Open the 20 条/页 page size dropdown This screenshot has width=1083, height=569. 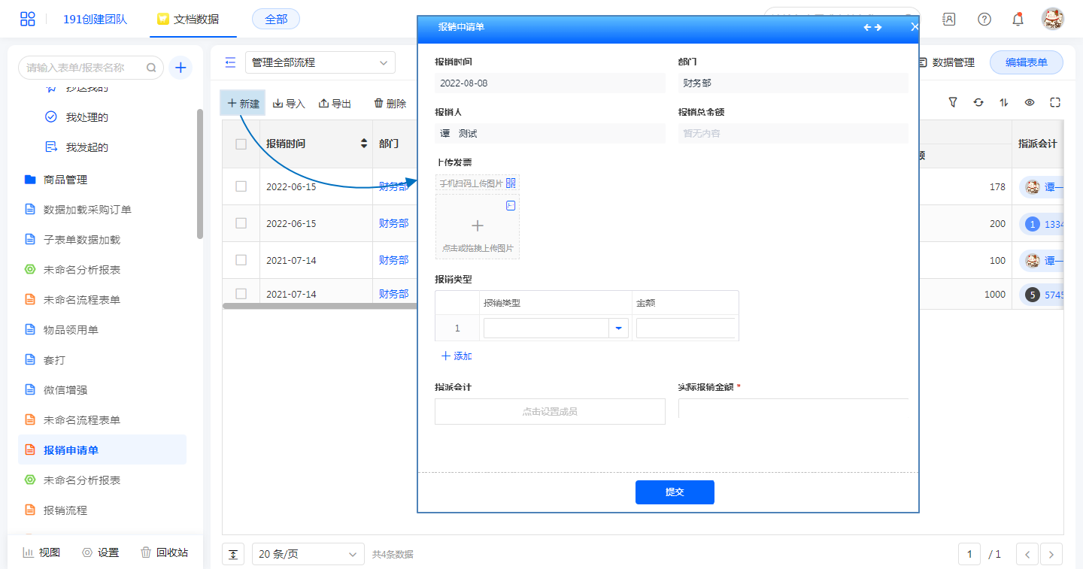(308, 554)
